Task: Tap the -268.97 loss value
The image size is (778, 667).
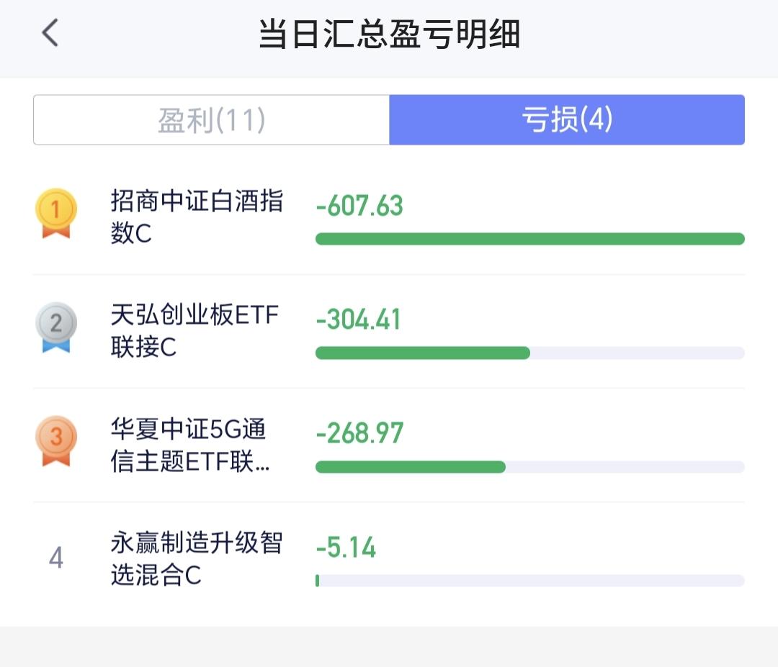Action: [359, 433]
